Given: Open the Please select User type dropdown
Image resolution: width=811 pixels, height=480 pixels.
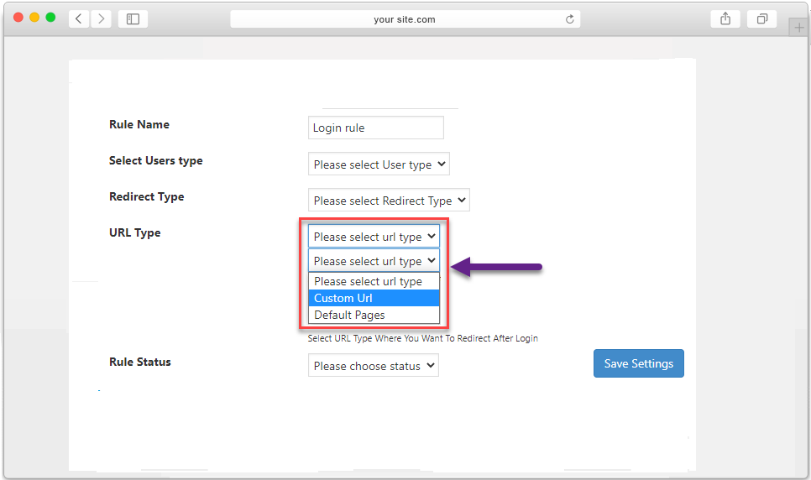Looking at the screenshot, I should (x=379, y=164).
